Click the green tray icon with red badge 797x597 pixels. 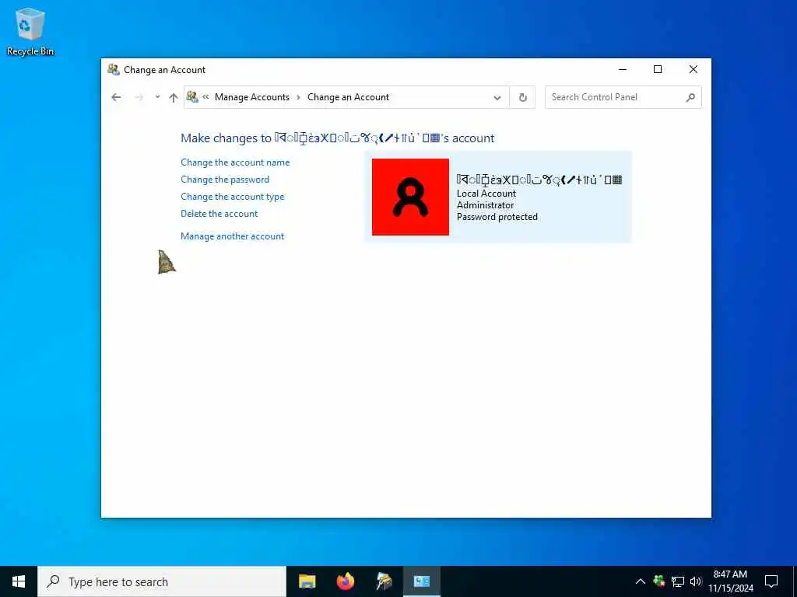pos(659,581)
